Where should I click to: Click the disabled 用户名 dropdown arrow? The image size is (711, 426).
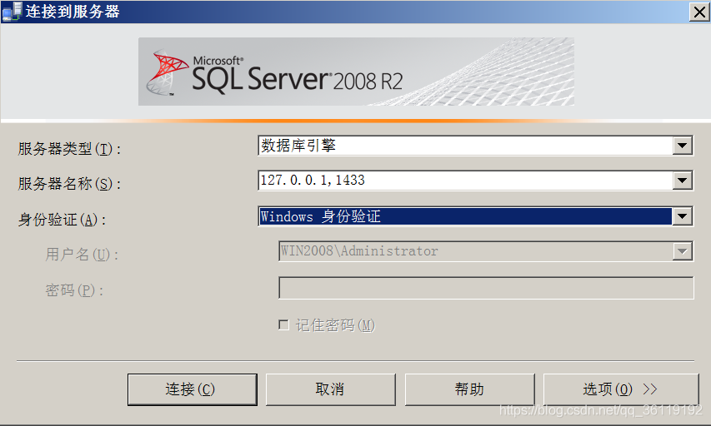click(x=682, y=251)
